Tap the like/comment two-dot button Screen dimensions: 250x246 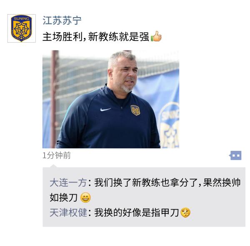(x=236, y=155)
